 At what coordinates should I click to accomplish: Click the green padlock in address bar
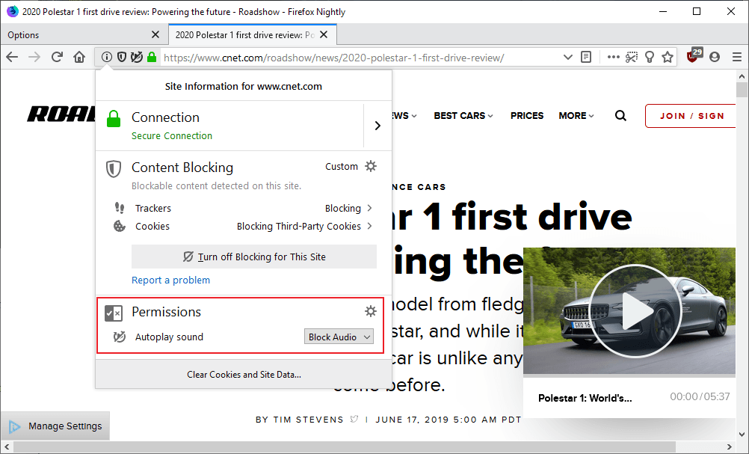click(152, 58)
